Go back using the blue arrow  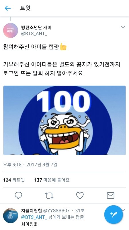coord(8,8)
